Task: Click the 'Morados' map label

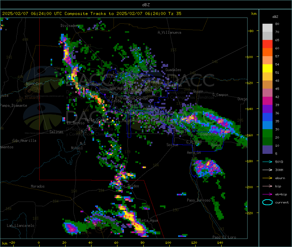Action: click(x=38, y=186)
